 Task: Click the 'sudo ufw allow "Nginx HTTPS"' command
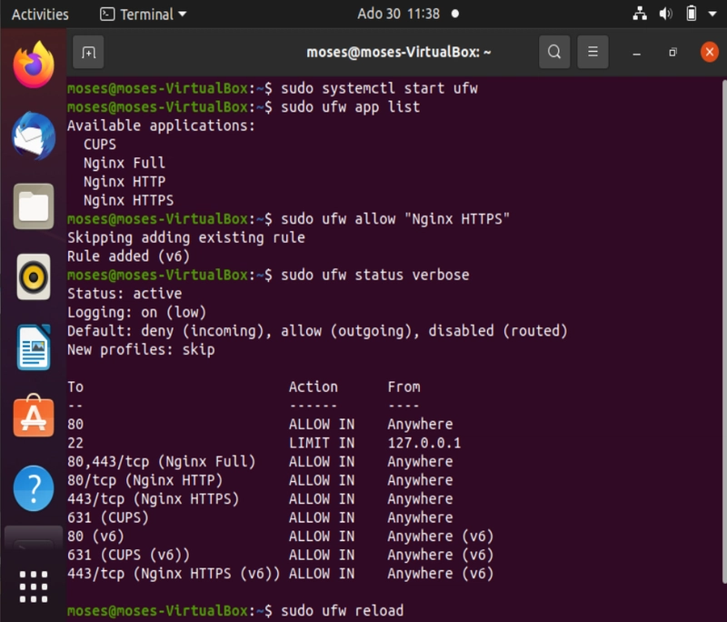[395, 219]
